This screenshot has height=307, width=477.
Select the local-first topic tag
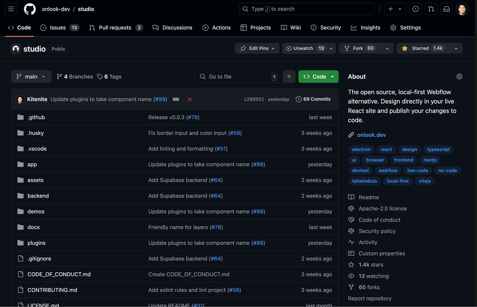398,181
